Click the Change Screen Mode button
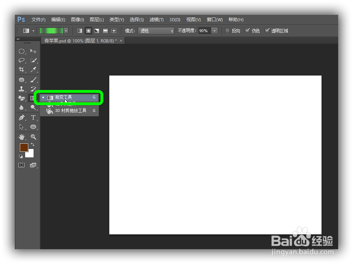353x264 pixels. pos(33,165)
